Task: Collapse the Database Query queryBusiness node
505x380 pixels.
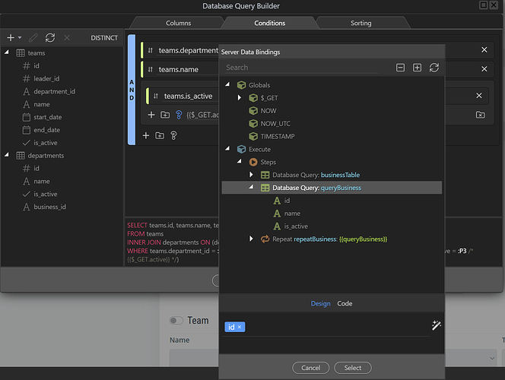Action: [x=251, y=188]
